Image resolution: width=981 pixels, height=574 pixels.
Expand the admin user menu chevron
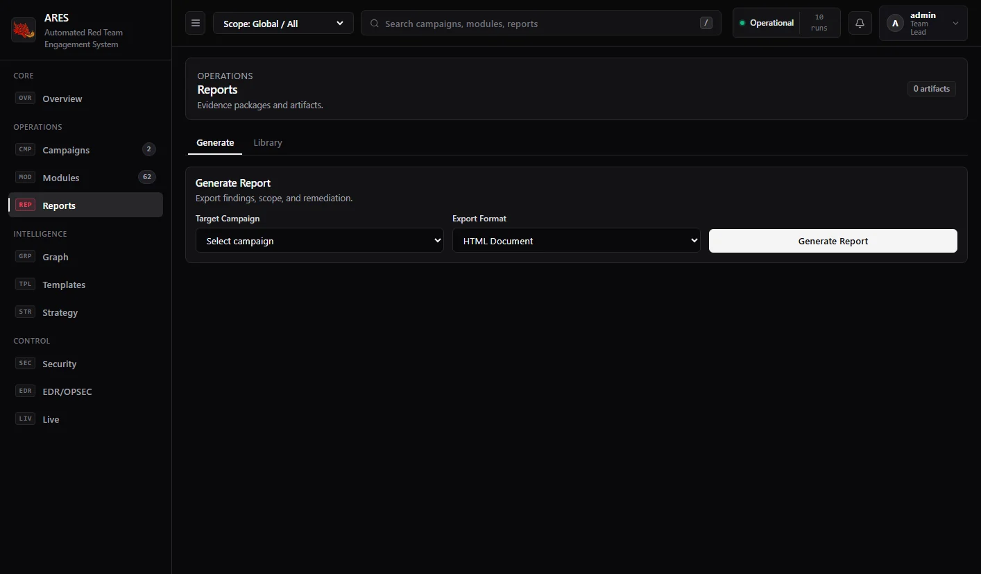[955, 24]
